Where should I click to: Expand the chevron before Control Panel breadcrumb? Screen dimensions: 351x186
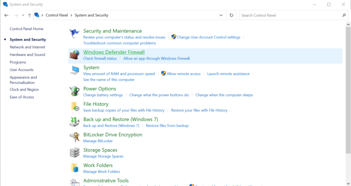point(42,15)
